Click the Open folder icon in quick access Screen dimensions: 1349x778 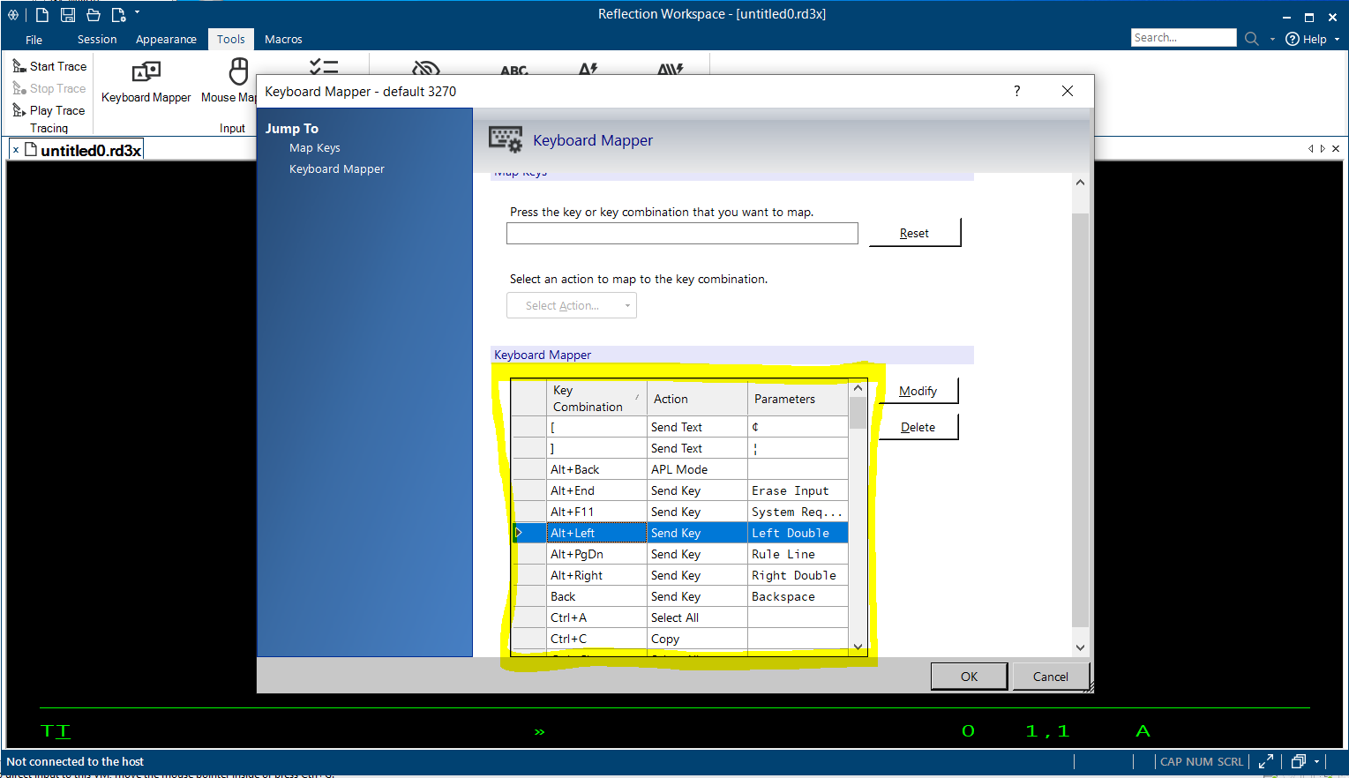(94, 15)
